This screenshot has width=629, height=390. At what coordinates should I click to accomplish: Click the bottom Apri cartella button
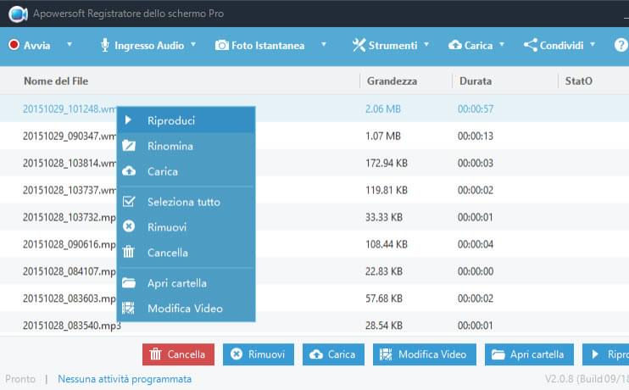click(x=530, y=354)
